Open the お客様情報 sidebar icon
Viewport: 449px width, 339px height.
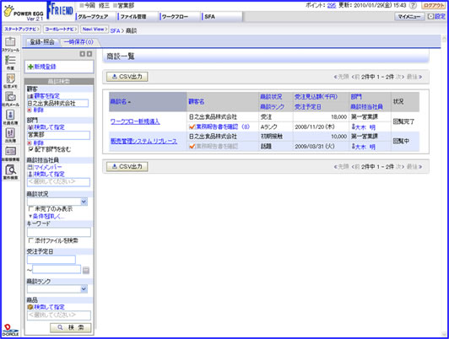[x=10, y=151]
